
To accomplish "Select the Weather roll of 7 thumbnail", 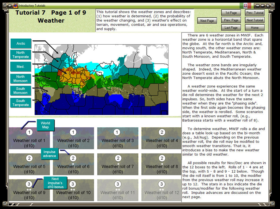I will (x=118, y=164).
